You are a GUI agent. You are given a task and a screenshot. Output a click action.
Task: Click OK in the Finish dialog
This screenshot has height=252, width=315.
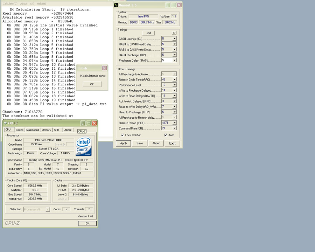tap(92, 84)
